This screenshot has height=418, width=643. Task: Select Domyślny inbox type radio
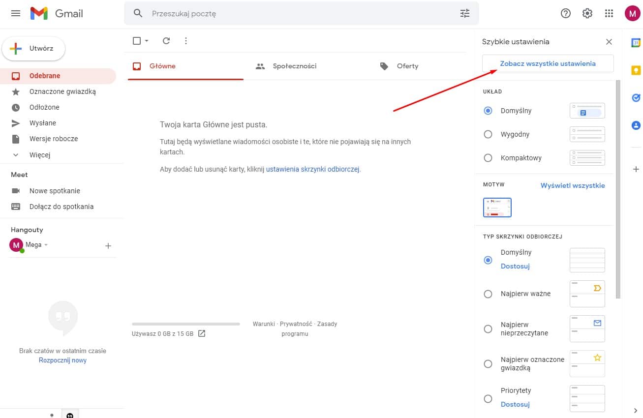click(x=488, y=260)
